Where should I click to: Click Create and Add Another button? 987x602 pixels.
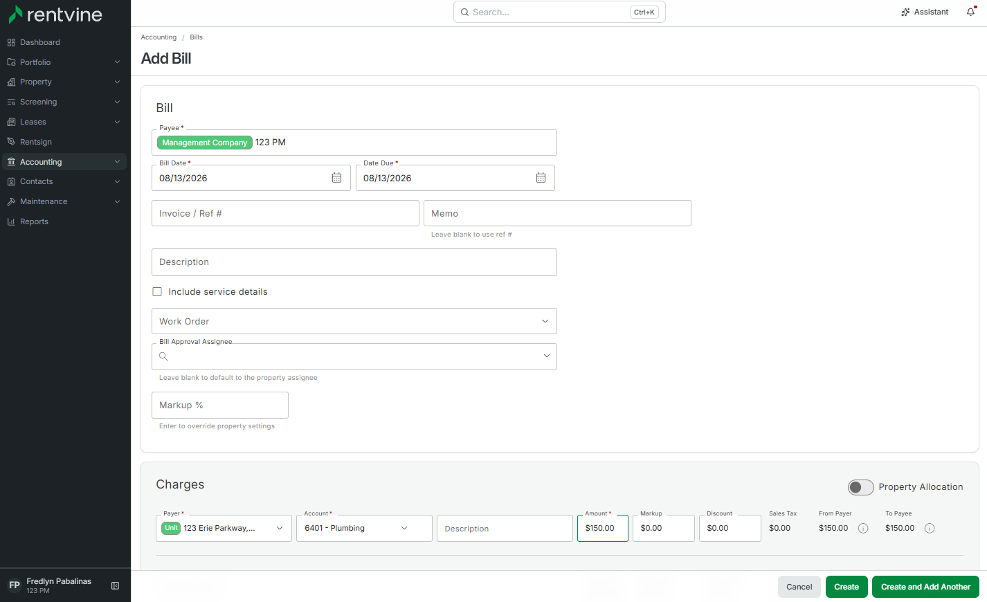coord(925,587)
